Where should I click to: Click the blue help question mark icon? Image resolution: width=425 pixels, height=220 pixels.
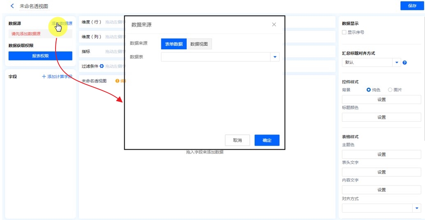(x=405, y=63)
